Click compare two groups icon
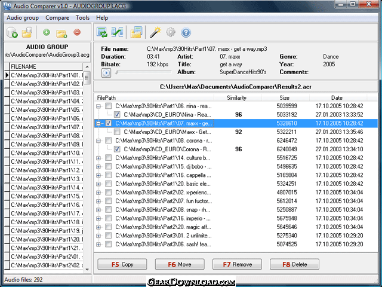Image resolution: width=382 pixels, height=287 pixels. tap(117, 32)
